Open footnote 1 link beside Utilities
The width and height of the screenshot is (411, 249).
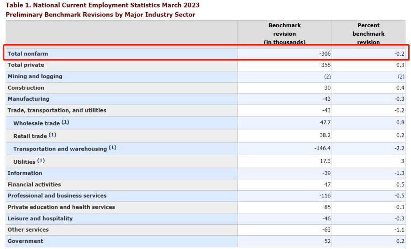[41, 161]
